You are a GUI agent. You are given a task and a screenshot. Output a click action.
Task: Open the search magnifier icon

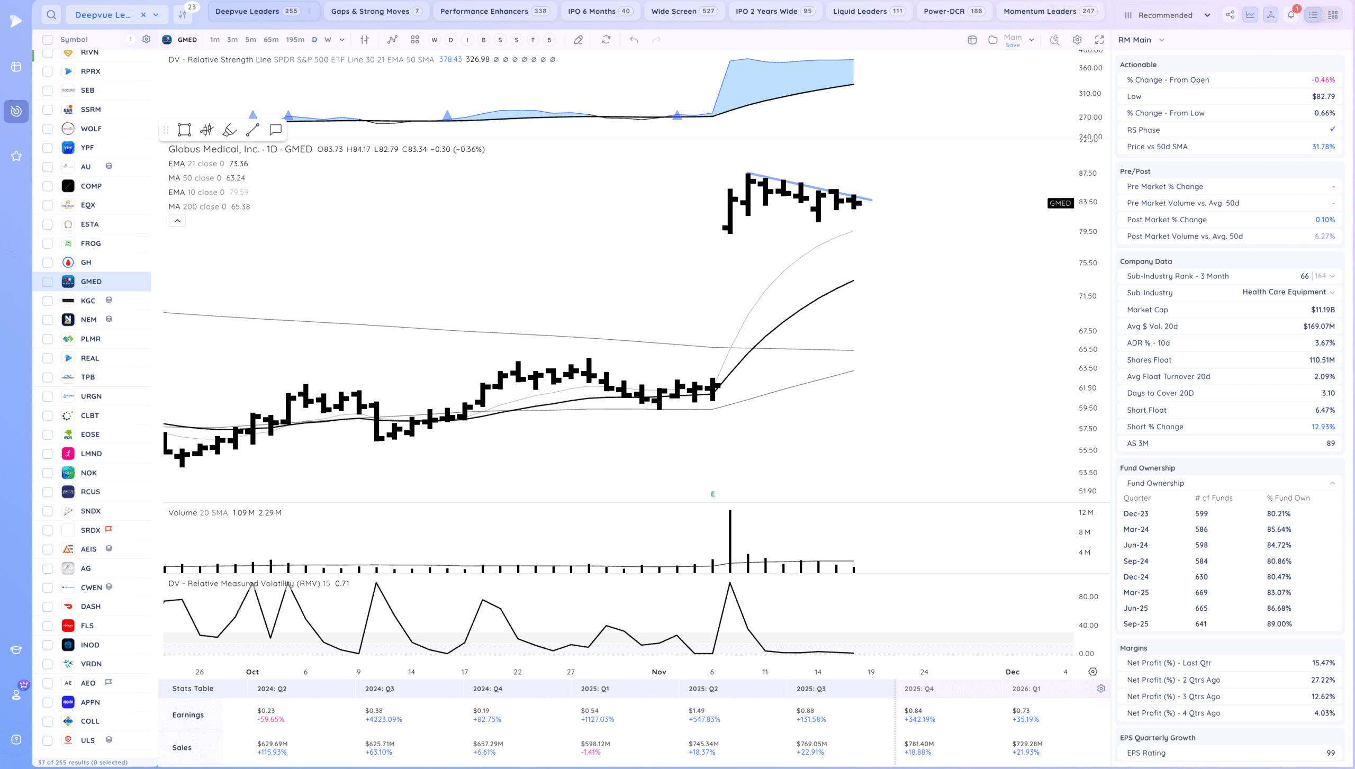point(51,15)
